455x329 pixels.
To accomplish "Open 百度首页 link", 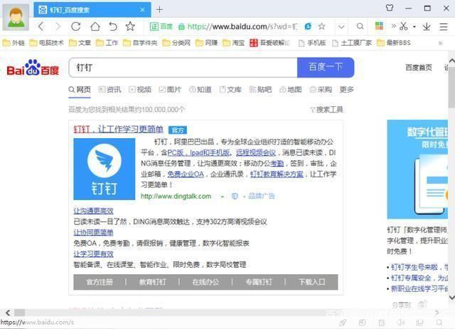I will pos(419,68).
